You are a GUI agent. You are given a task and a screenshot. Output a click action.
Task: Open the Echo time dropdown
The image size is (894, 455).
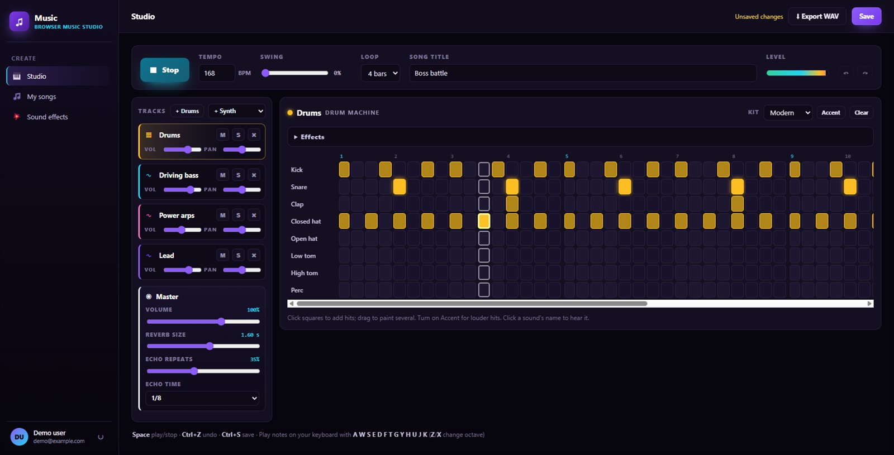click(202, 398)
